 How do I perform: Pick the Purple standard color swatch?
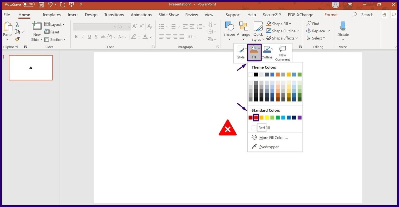click(300, 118)
